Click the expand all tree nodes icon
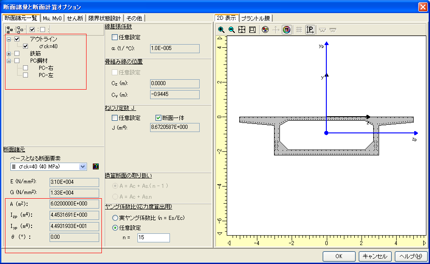430x264 pixels. tap(9, 29)
